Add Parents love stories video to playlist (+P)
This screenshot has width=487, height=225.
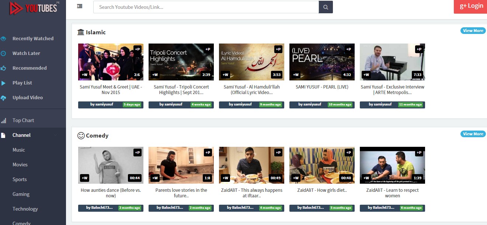(x=208, y=152)
